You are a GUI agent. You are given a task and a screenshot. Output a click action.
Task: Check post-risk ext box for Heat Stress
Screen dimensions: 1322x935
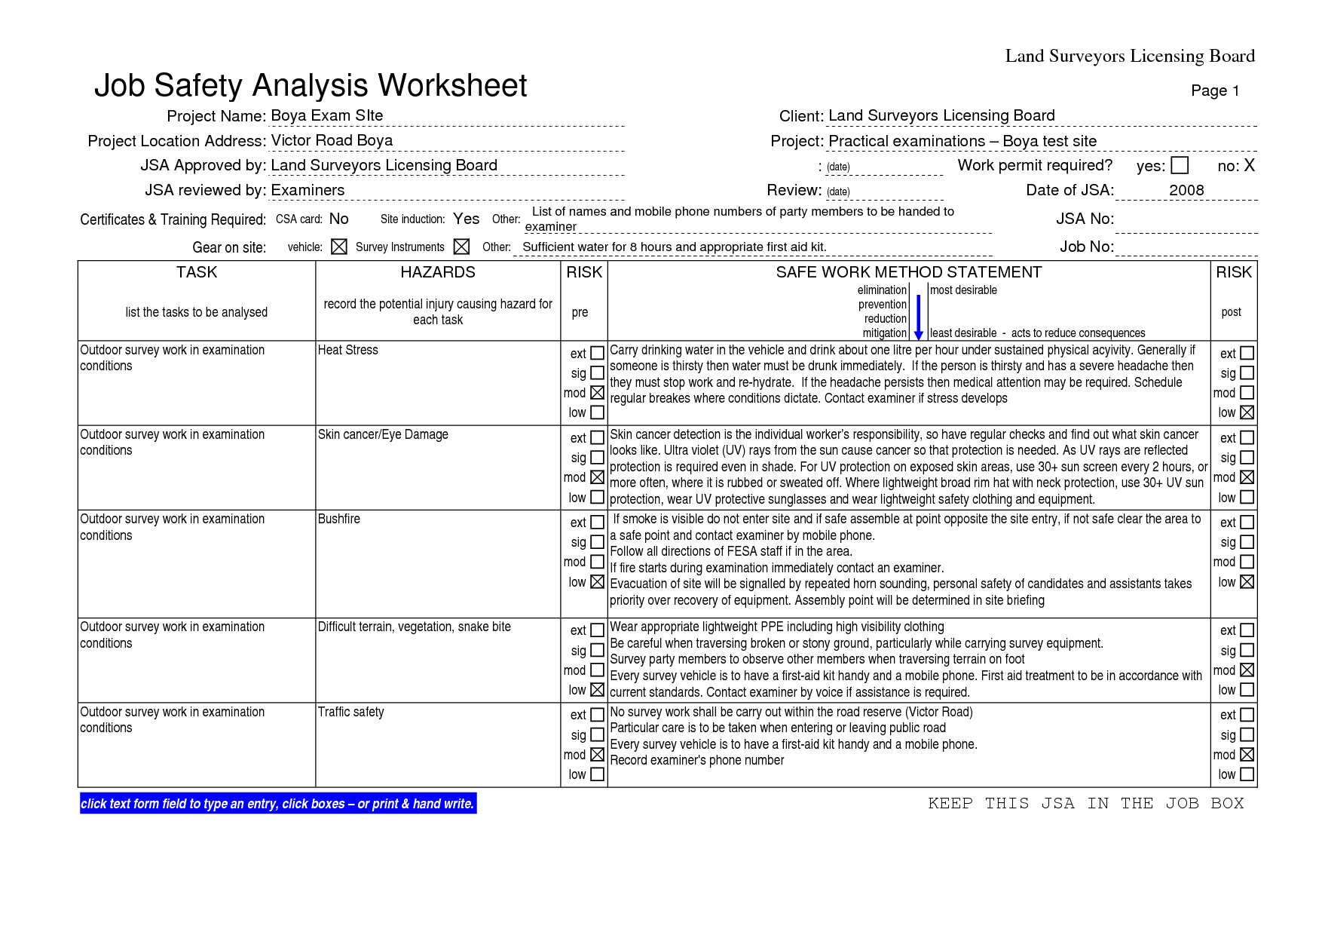click(x=1247, y=353)
